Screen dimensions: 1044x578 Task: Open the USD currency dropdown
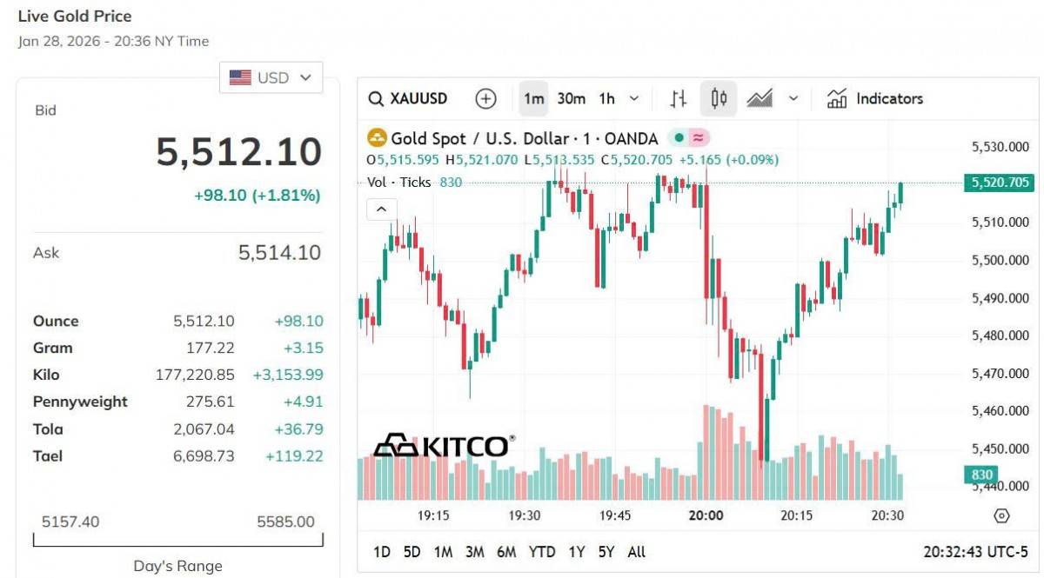click(271, 78)
